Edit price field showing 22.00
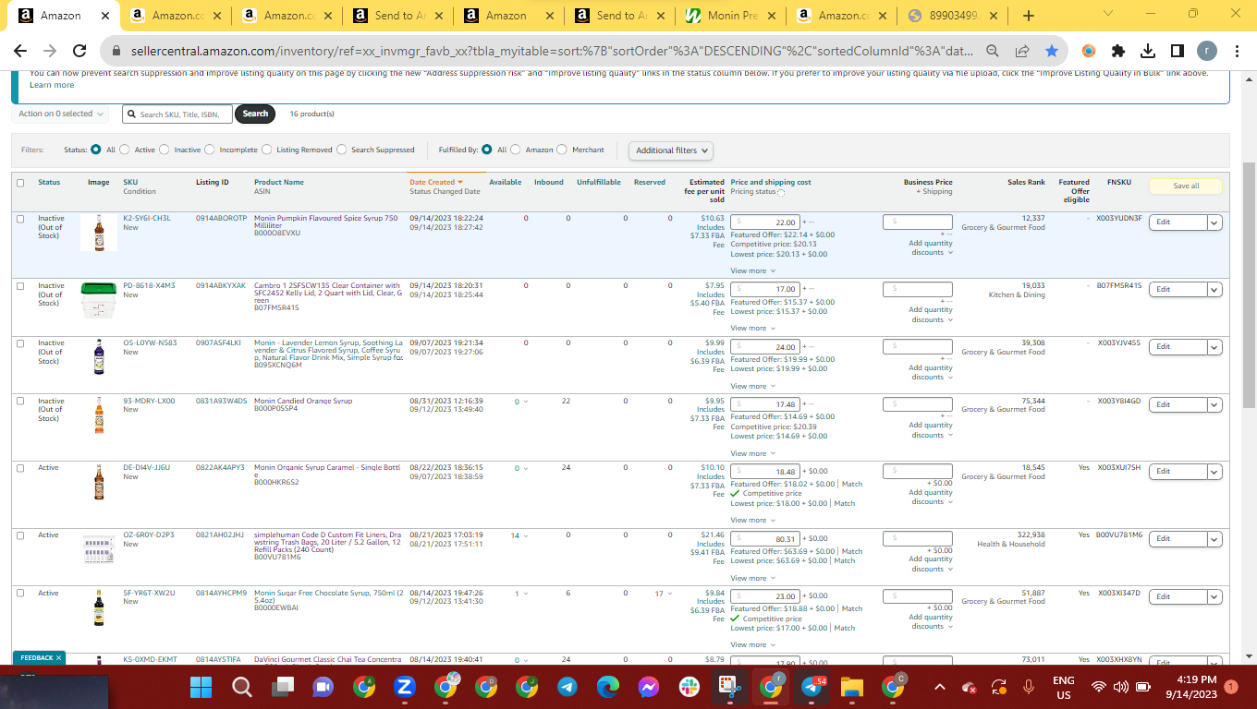Screen dimensions: 1257x709 click(765, 222)
